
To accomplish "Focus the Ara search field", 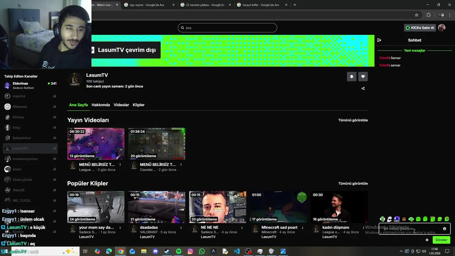I will tap(227, 28).
